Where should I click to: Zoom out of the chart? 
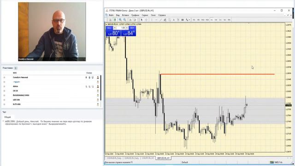[x=124, y=20]
